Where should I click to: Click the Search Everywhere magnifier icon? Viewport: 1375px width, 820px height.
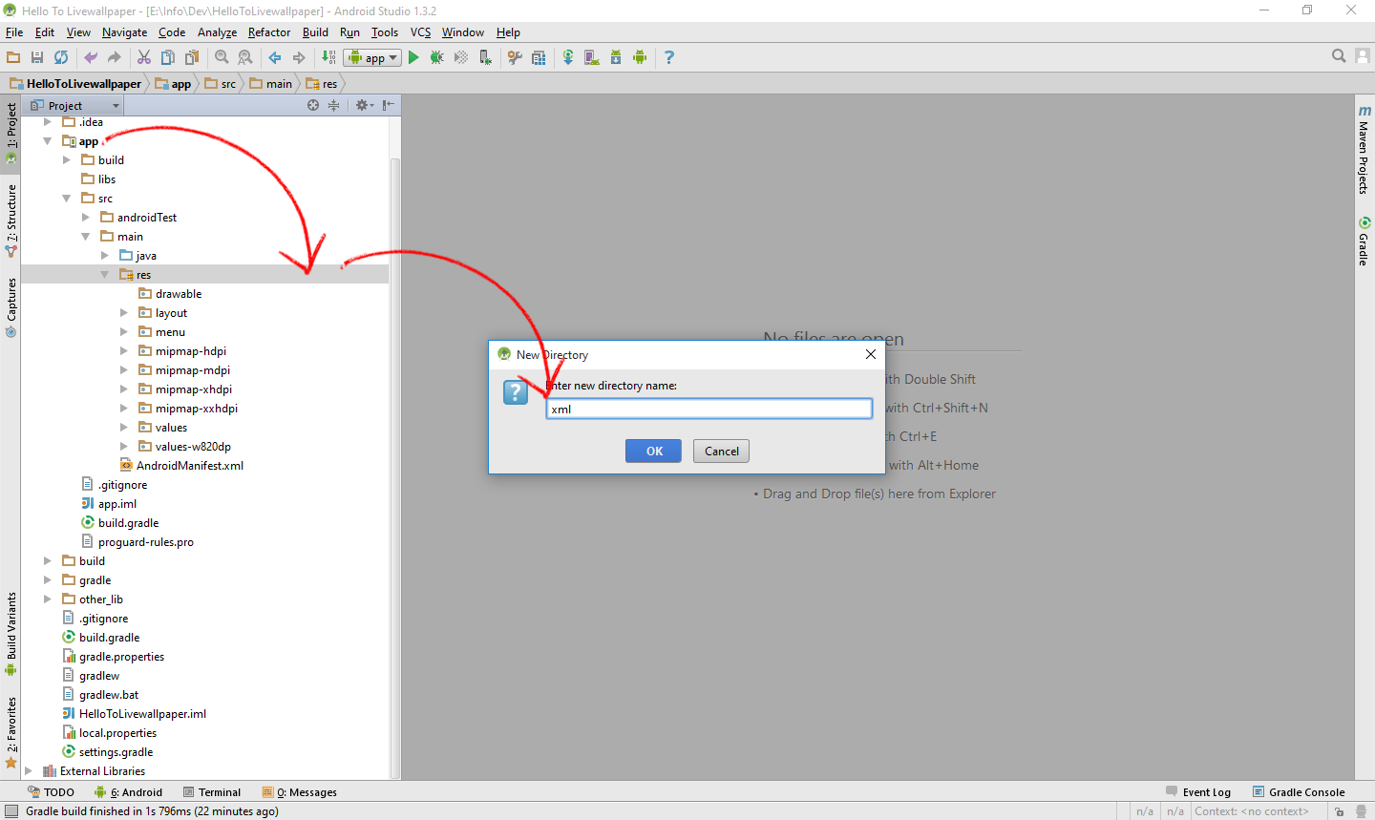coord(1339,56)
